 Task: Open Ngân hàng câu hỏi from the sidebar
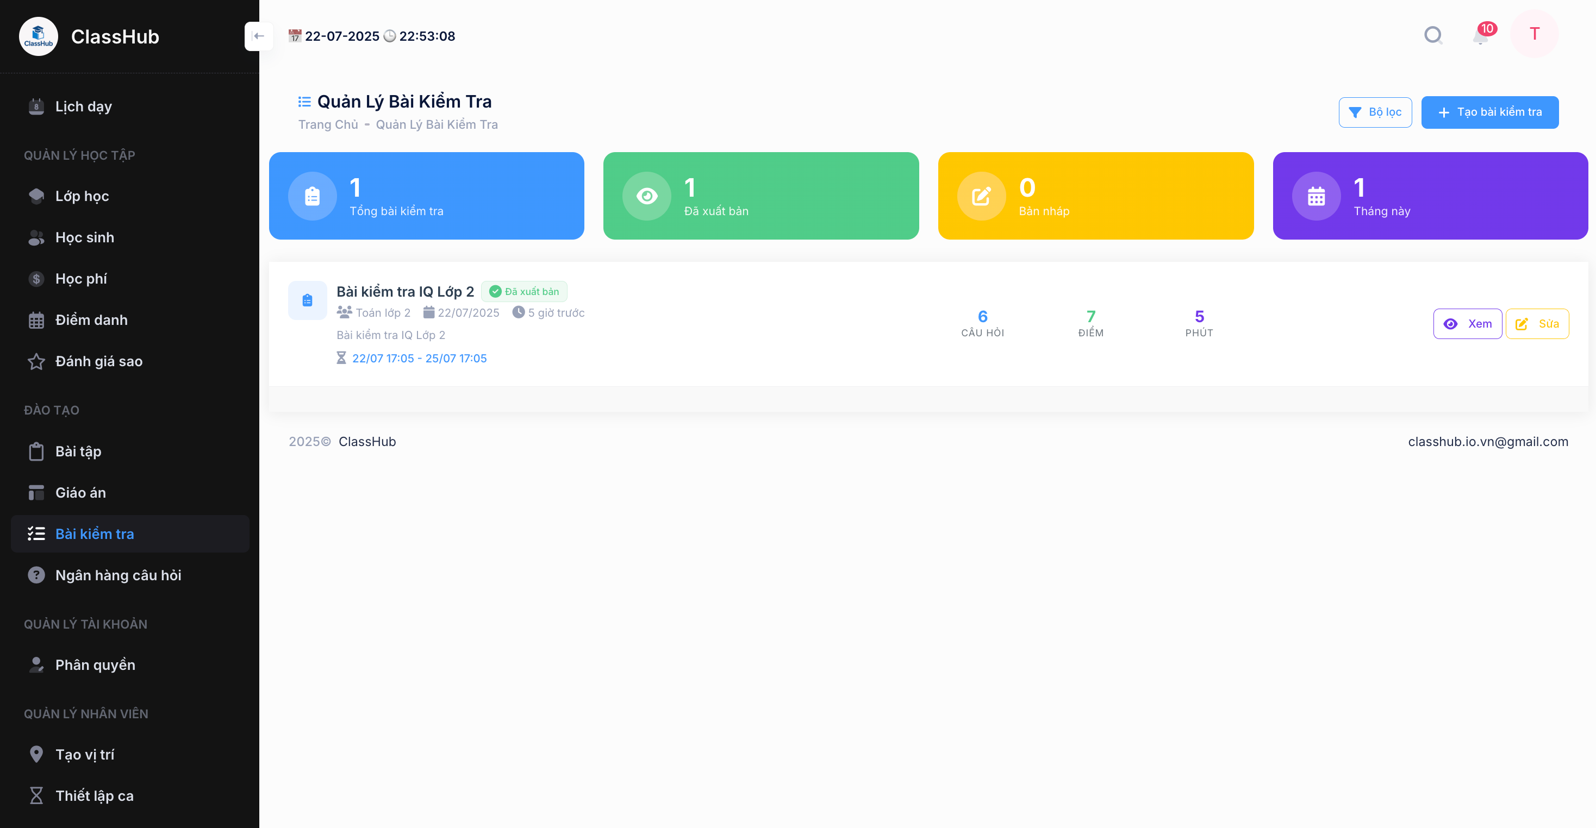[130, 575]
